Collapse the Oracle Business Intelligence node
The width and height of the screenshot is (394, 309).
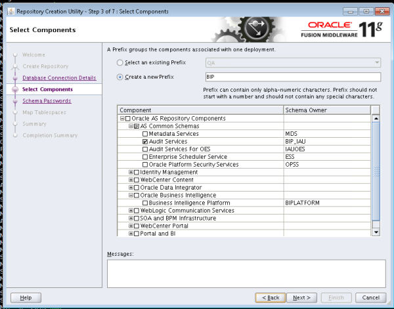tap(131, 195)
